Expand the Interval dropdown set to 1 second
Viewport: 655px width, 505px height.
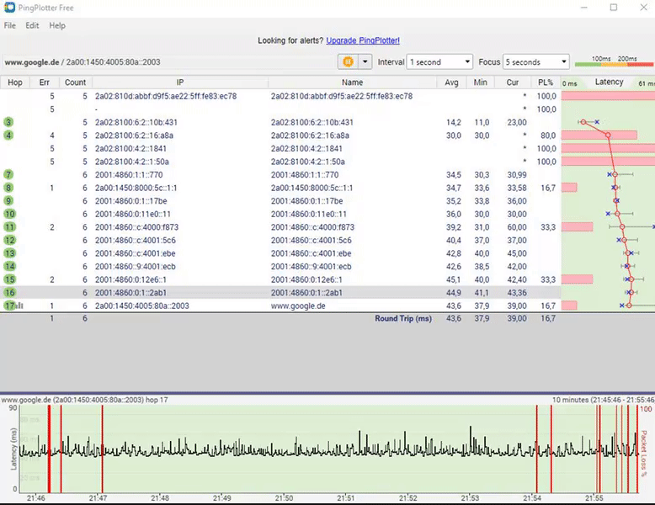(439, 61)
